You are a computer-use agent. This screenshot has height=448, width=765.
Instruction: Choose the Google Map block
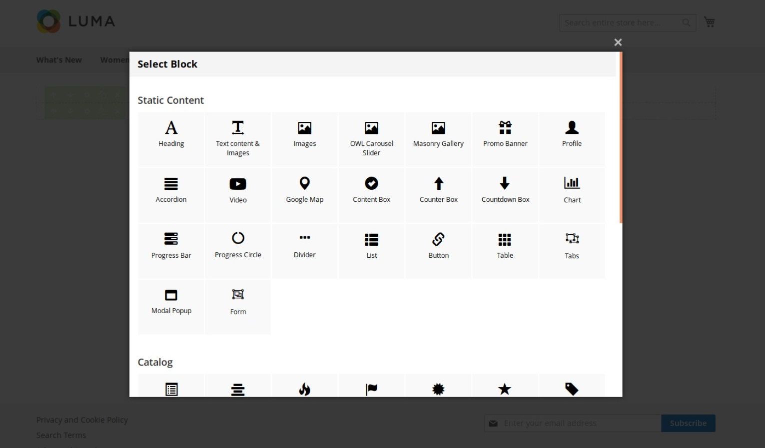[304, 190]
